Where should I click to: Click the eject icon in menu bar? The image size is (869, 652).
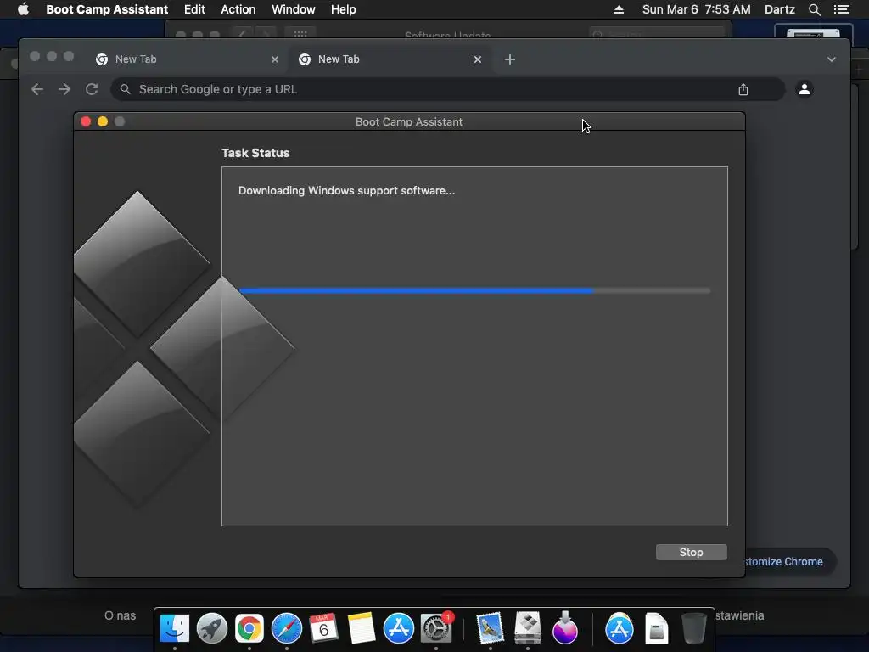click(619, 9)
